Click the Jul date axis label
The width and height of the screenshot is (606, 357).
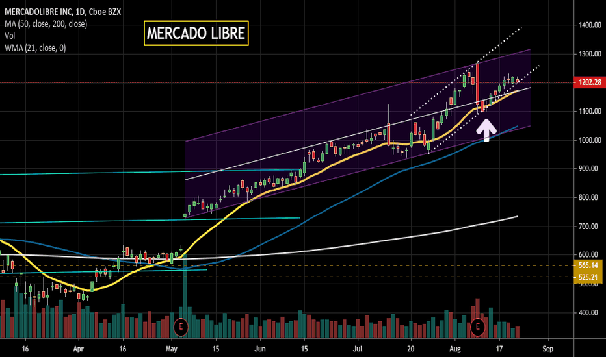(x=358, y=349)
